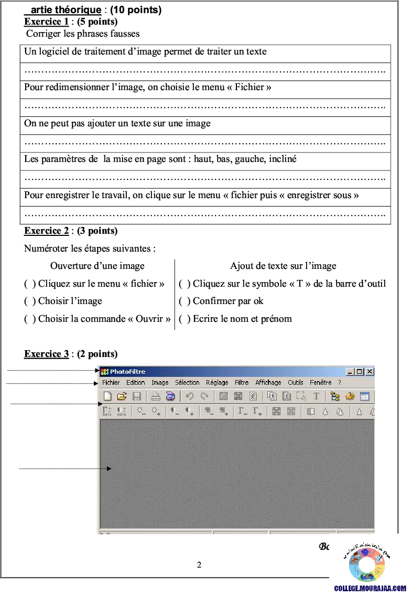Click the Print icon in toolbar

(156, 397)
